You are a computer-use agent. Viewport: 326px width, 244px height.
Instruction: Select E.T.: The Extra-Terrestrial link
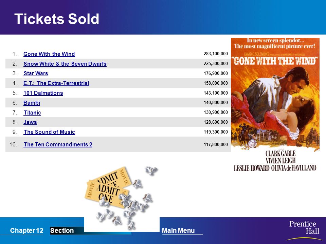(56, 83)
